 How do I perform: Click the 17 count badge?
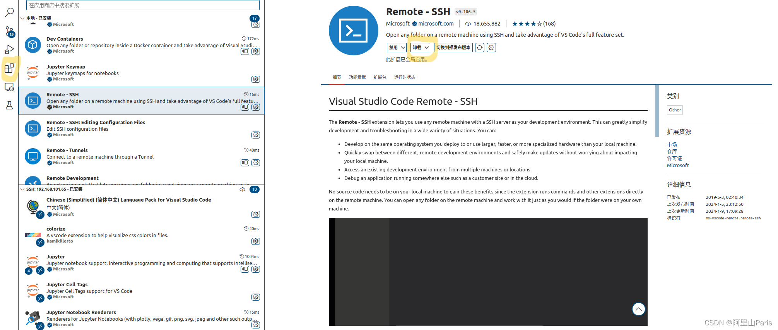[255, 18]
